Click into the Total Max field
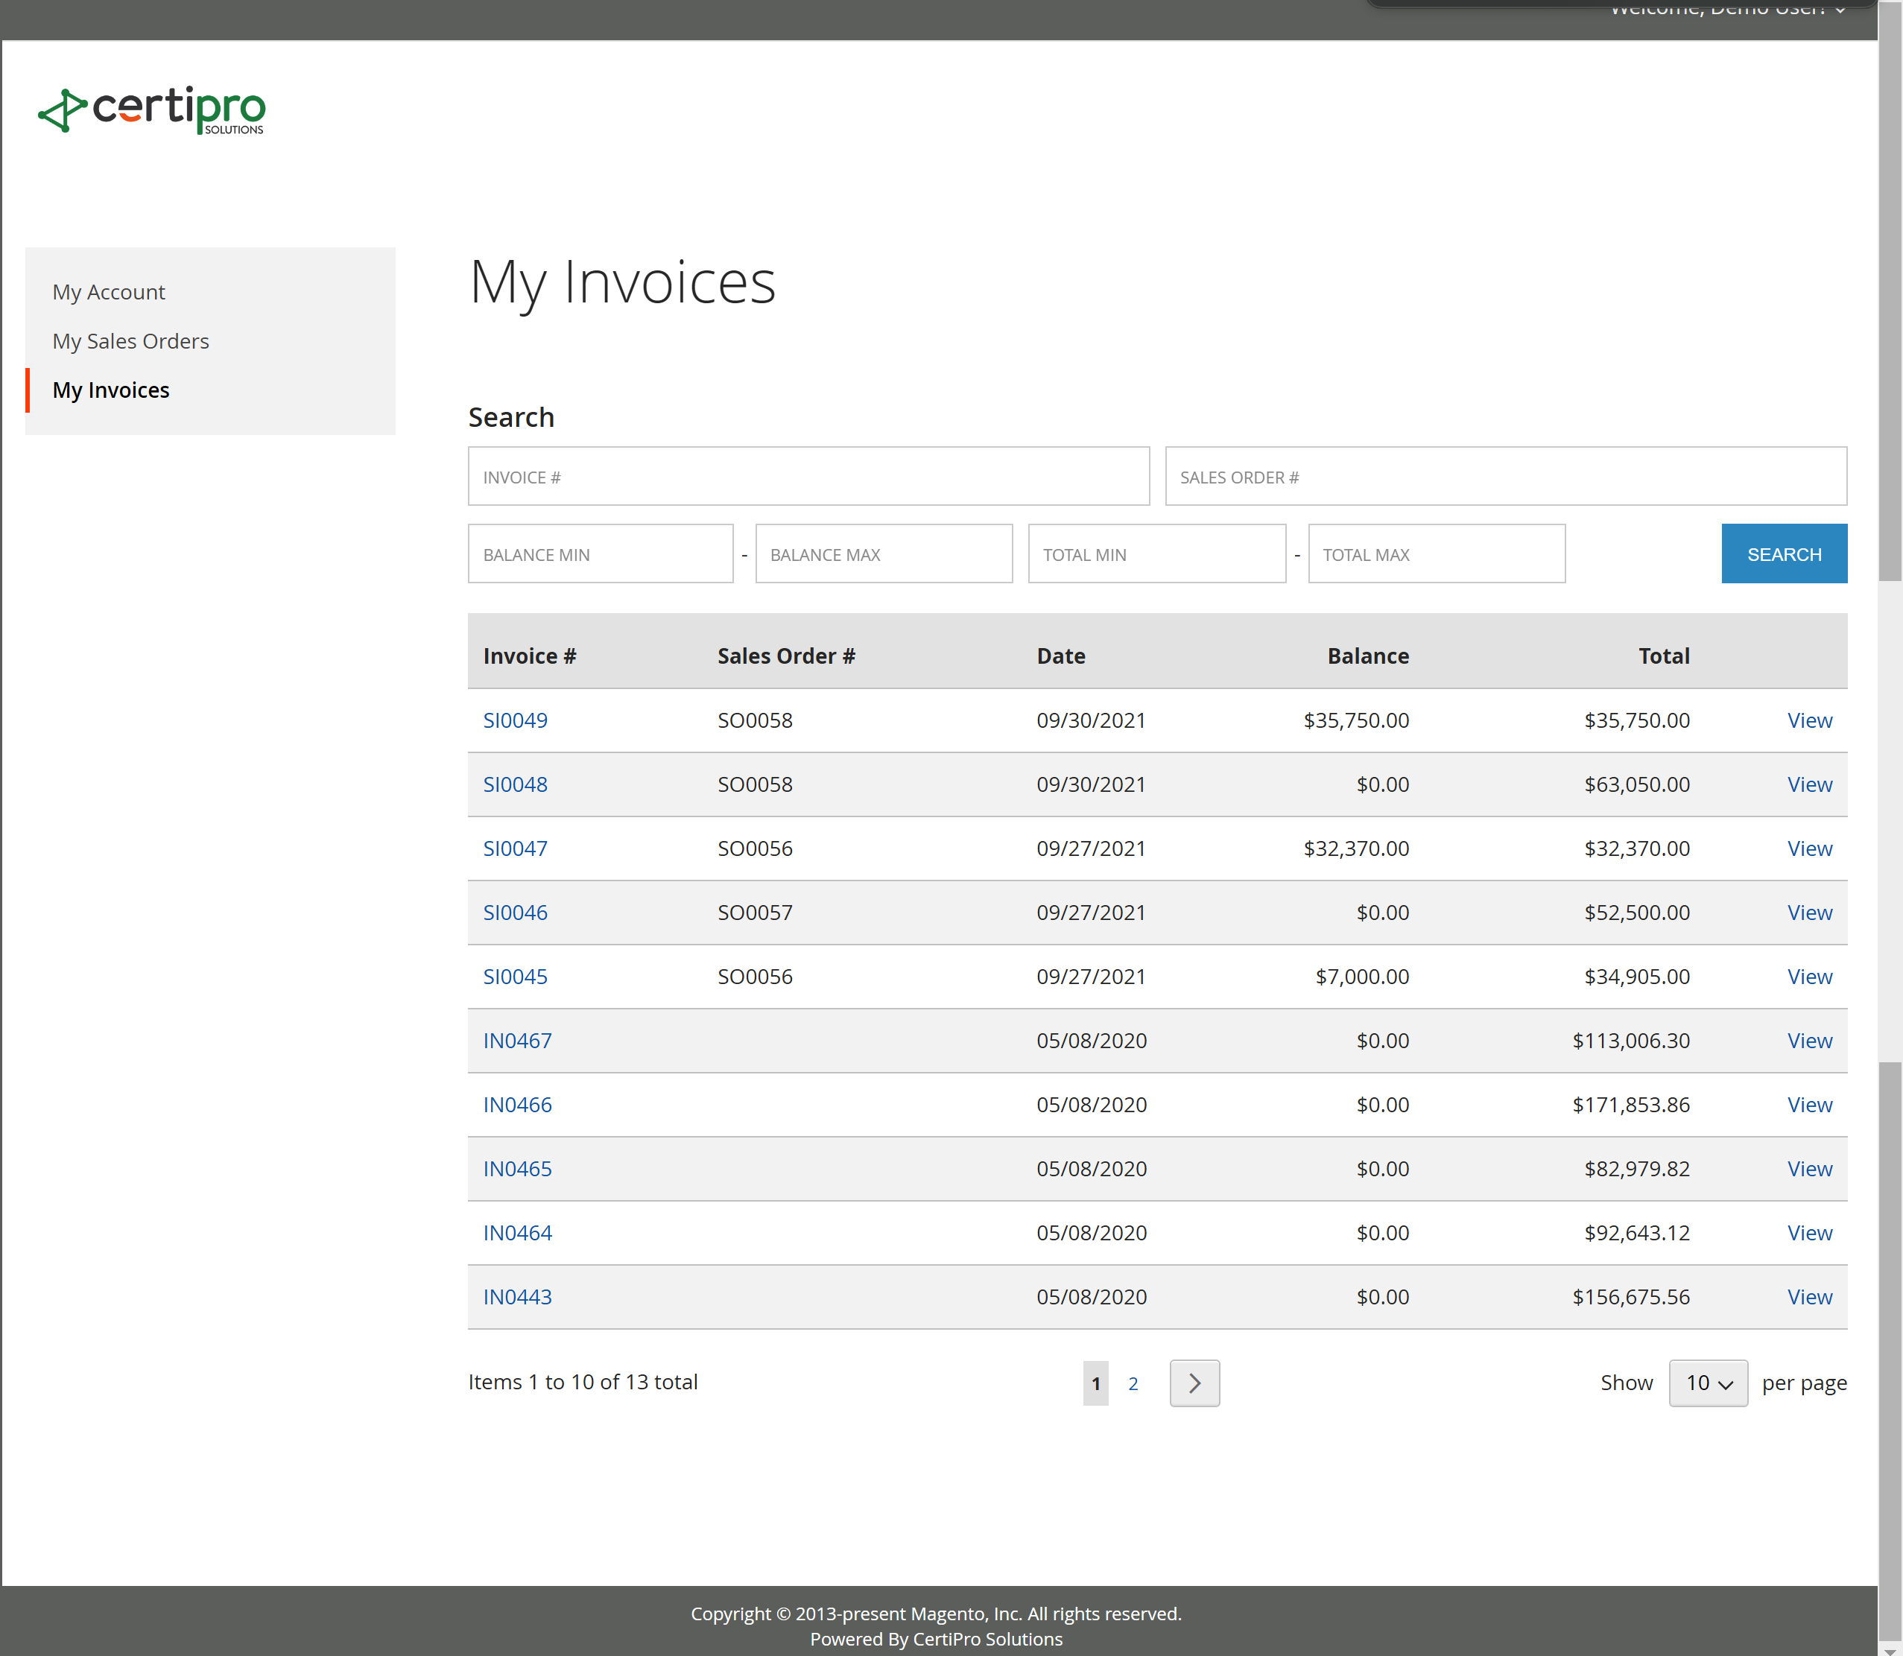This screenshot has height=1656, width=1903. (1435, 554)
